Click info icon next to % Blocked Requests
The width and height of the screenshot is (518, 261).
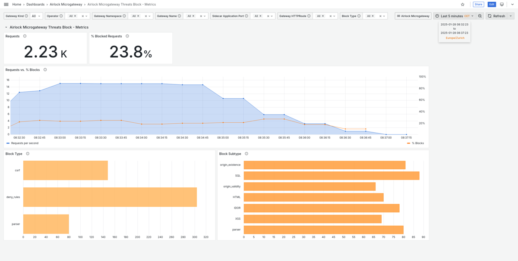127,36
